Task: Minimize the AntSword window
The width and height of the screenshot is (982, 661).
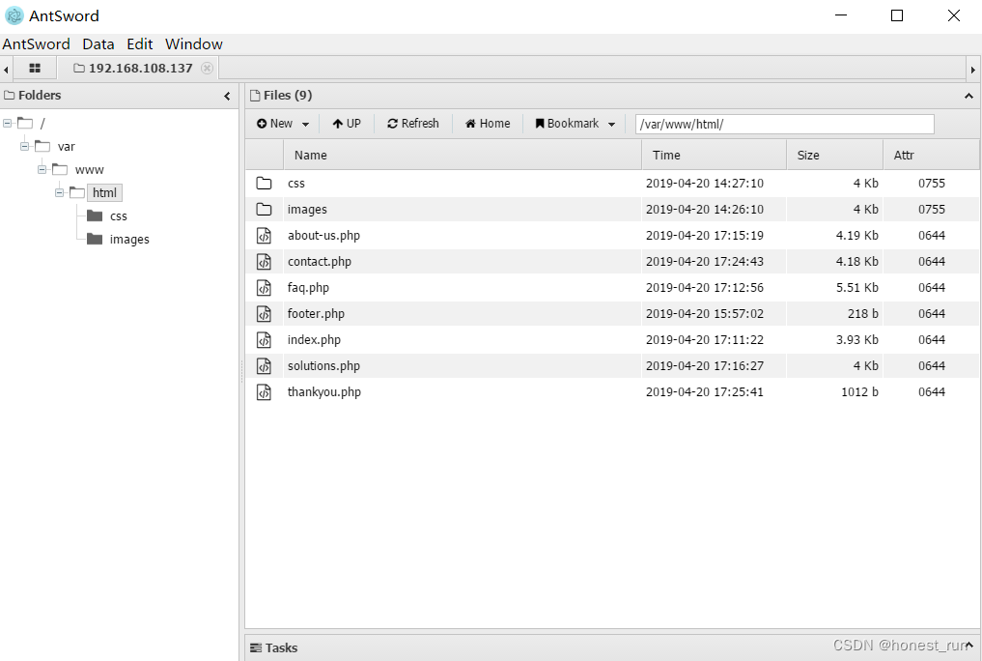Action: [x=841, y=15]
